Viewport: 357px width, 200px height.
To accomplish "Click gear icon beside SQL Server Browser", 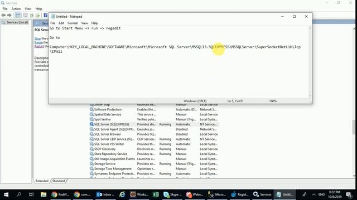I will point(91,134).
